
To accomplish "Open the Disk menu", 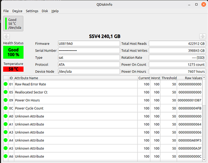I will click(x=45, y=11).
